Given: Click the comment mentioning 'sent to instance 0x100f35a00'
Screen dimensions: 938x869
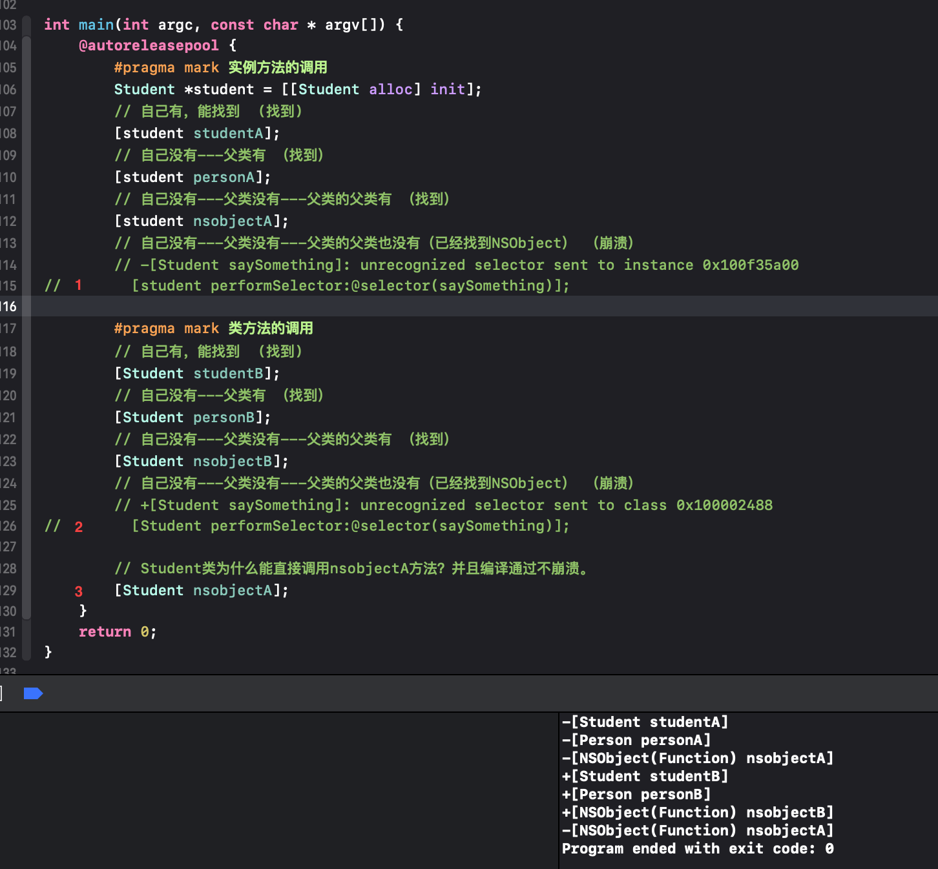Looking at the screenshot, I should [457, 265].
